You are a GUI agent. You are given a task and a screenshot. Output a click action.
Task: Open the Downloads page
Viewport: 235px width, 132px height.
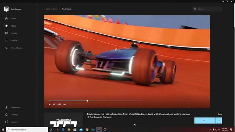pos(16,107)
